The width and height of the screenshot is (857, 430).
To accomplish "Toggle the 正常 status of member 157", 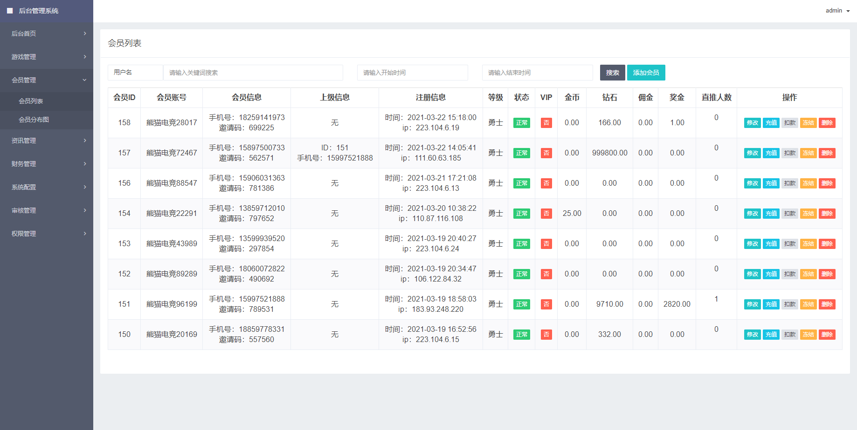I will click(521, 153).
